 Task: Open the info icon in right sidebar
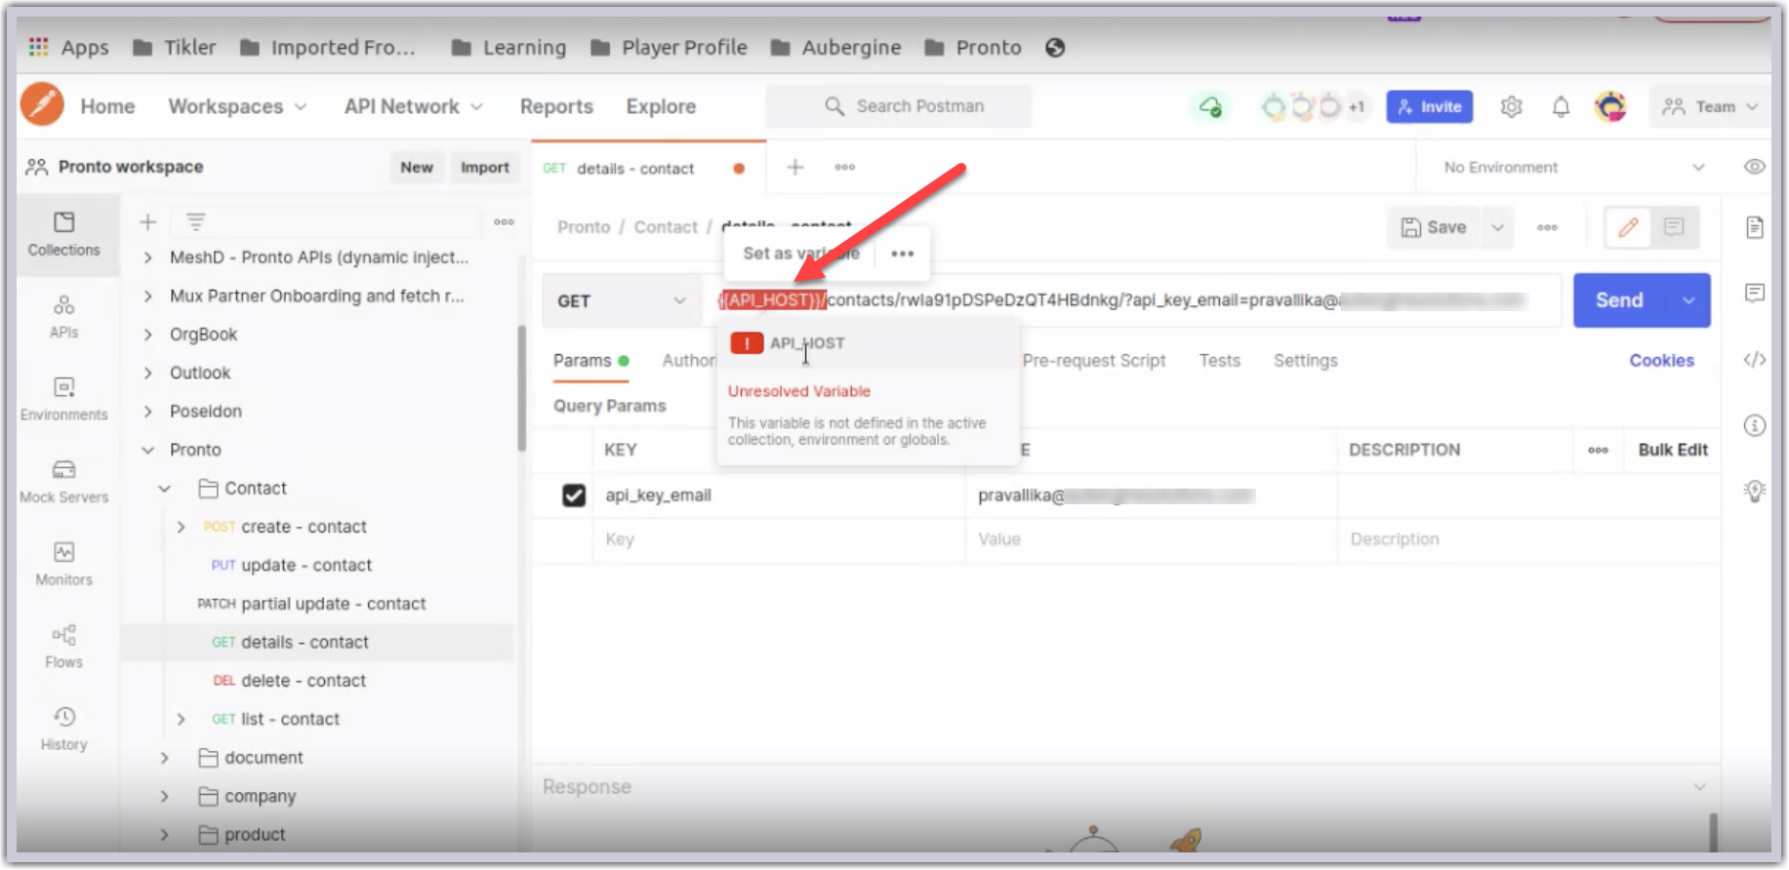(x=1755, y=425)
